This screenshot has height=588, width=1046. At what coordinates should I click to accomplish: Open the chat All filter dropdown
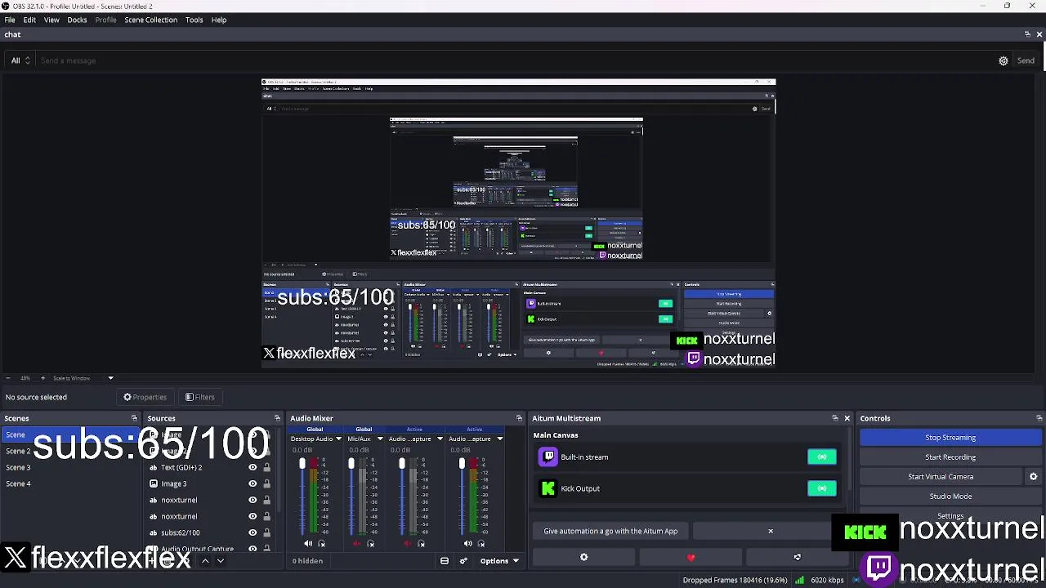click(20, 60)
